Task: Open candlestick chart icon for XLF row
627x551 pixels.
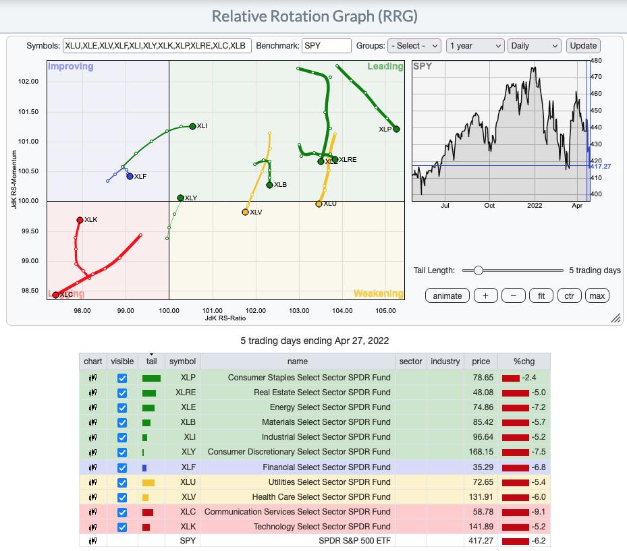Action: coord(92,467)
